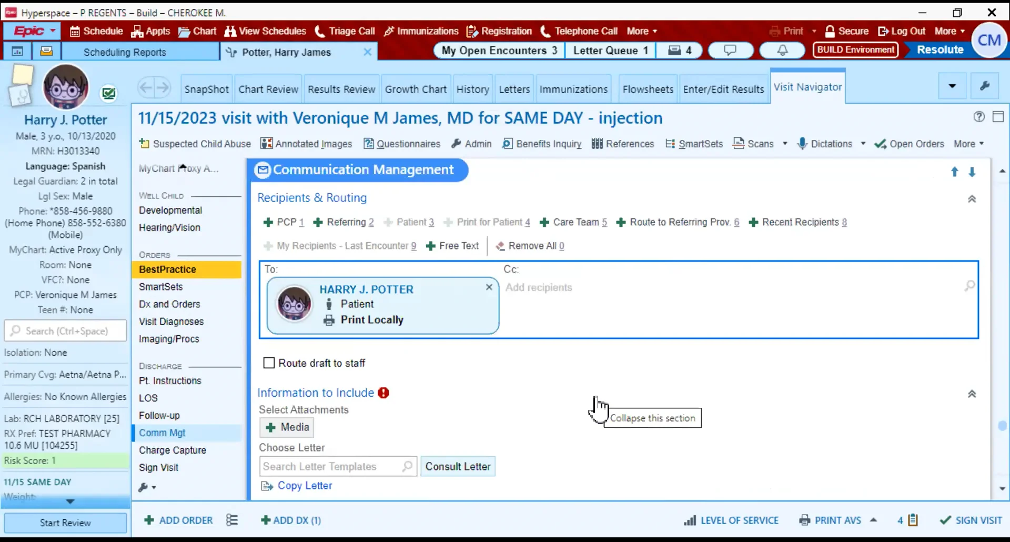Click the Copy Letter link
The width and height of the screenshot is (1010, 542).
click(x=305, y=485)
